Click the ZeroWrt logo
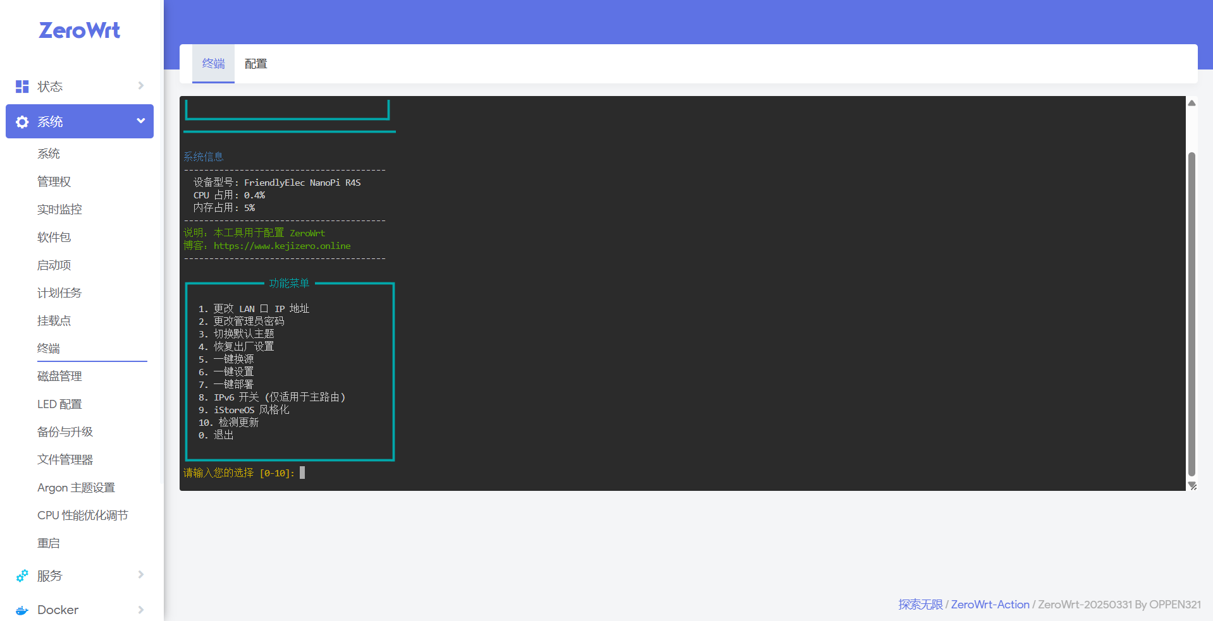This screenshot has width=1213, height=621. pos(80,30)
